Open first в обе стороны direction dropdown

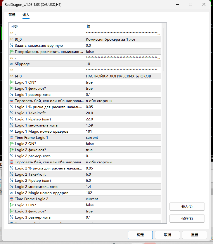pos(123,101)
